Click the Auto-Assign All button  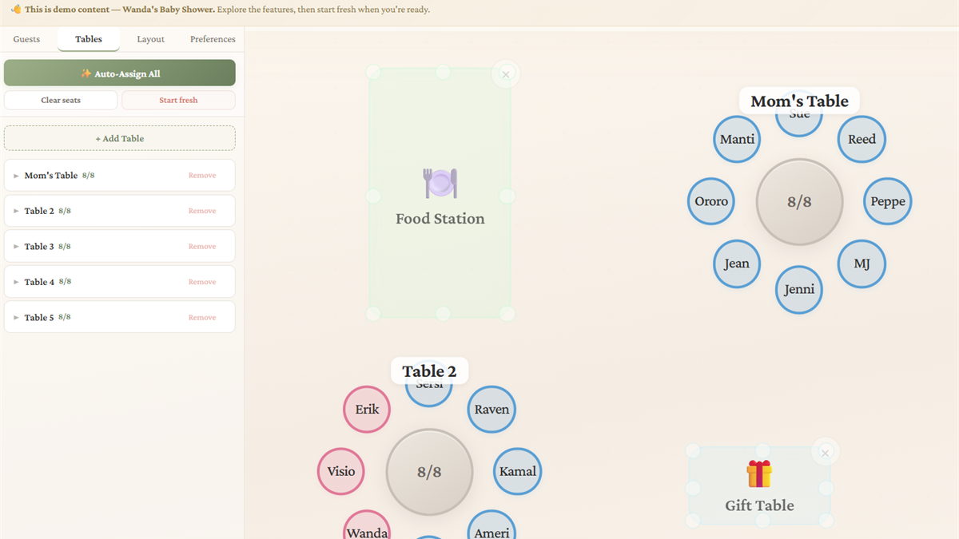coord(120,73)
